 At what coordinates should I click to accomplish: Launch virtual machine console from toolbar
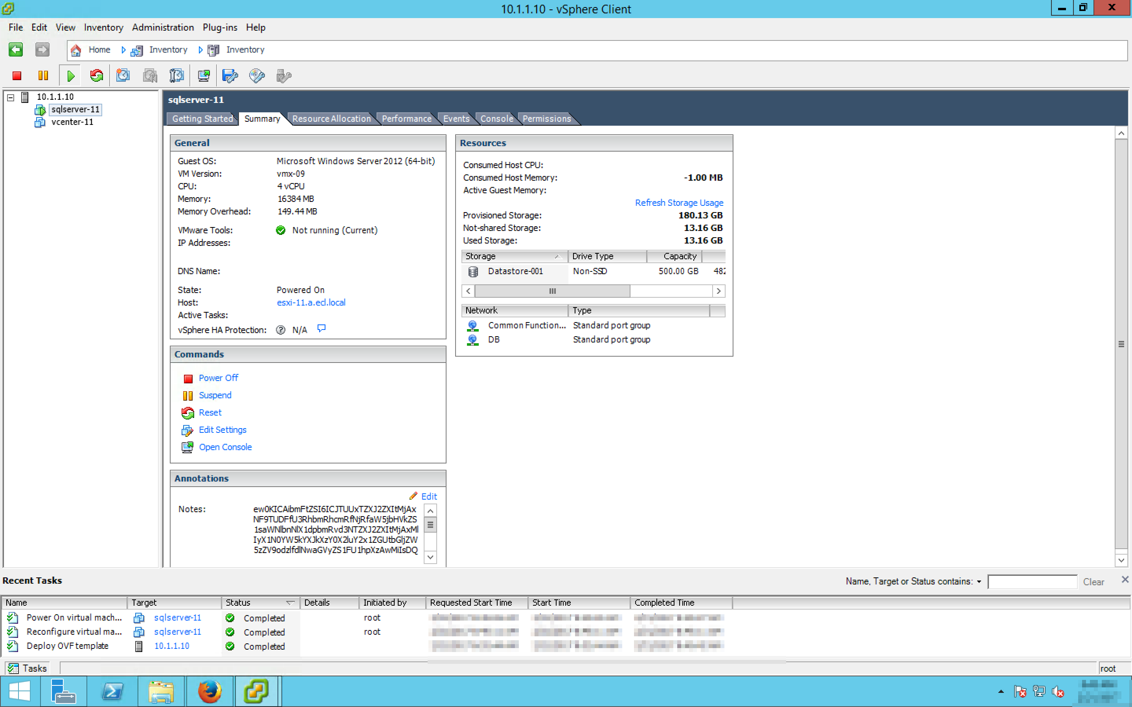(204, 76)
